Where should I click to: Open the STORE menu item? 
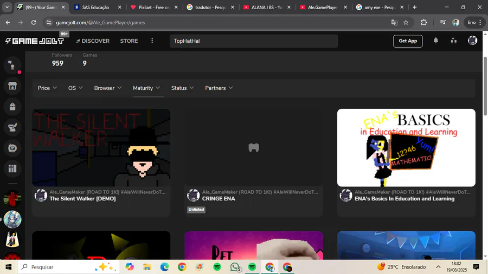pos(129,41)
